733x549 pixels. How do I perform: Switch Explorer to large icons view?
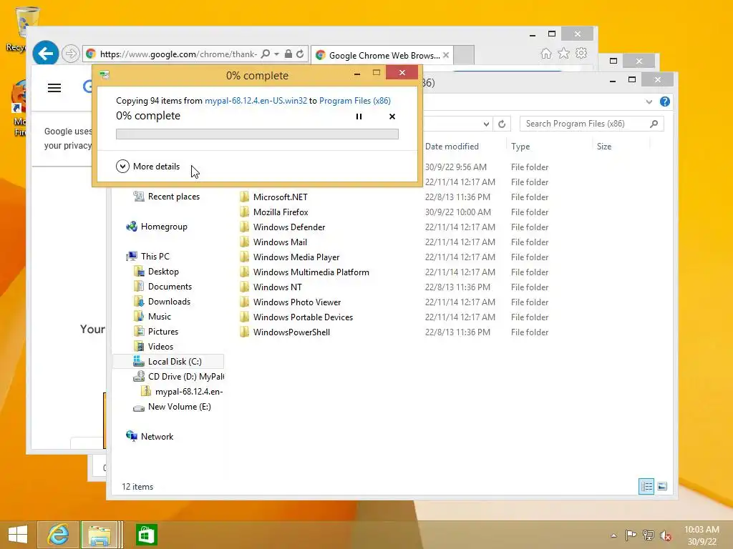click(x=662, y=486)
